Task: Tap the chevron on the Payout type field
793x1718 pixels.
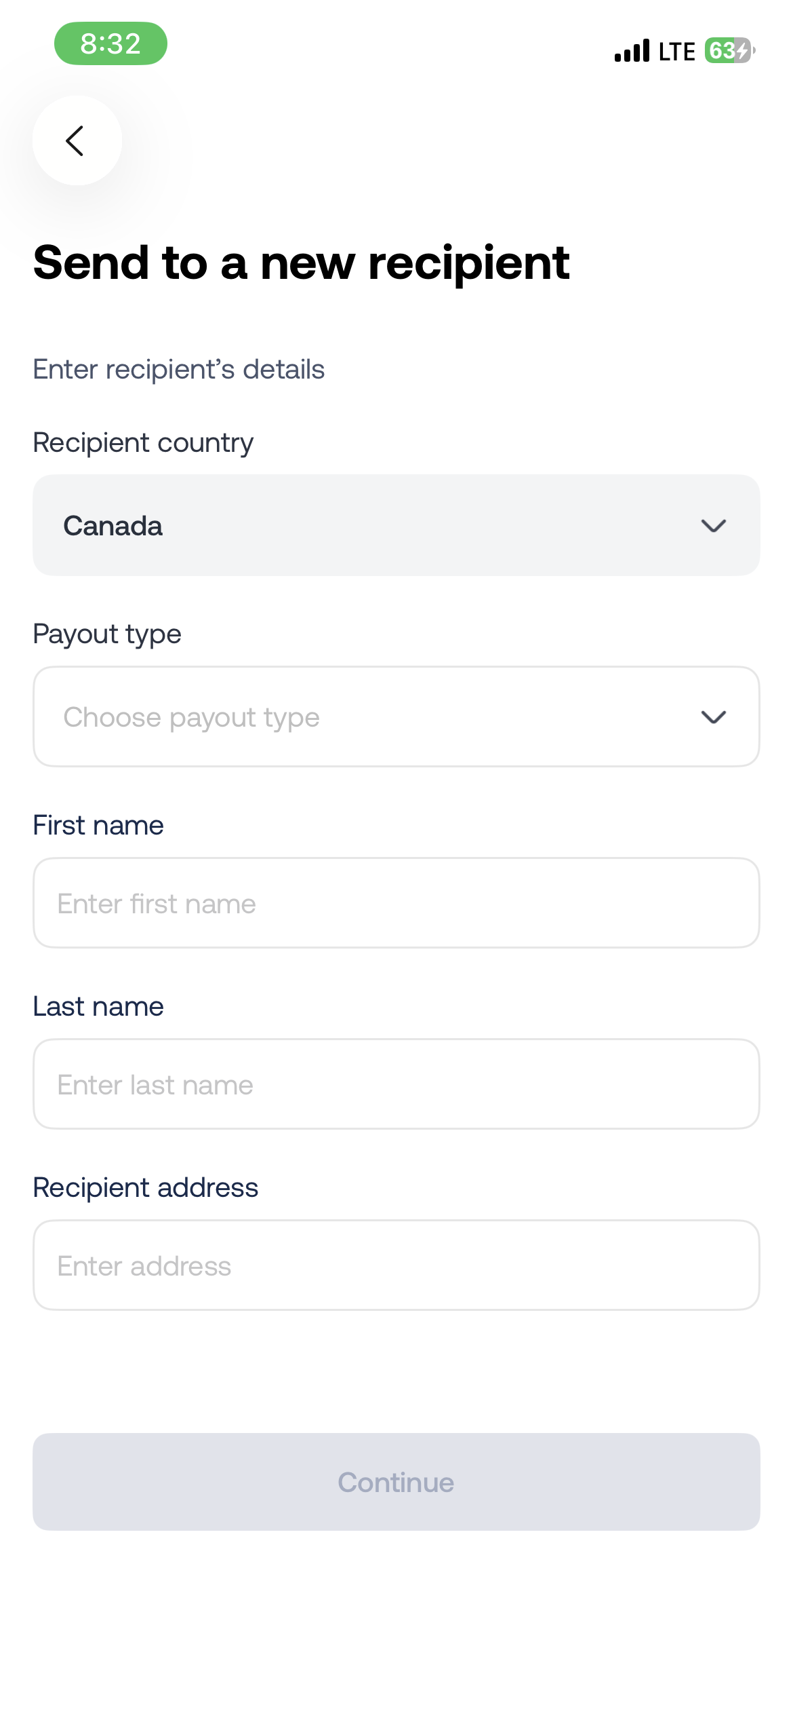Action: pyautogui.click(x=712, y=716)
